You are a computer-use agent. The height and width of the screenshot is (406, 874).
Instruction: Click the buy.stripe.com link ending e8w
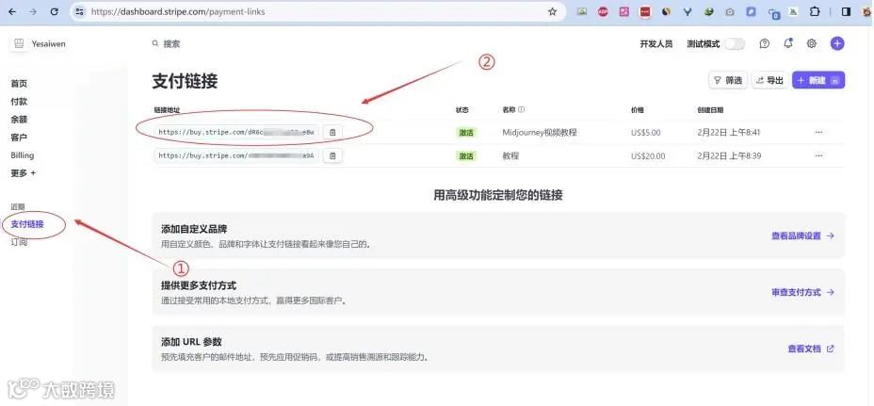pyautogui.click(x=236, y=132)
